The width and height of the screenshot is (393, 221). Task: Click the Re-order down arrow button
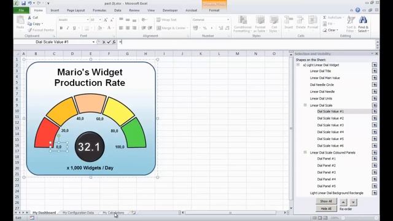coord(353,202)
